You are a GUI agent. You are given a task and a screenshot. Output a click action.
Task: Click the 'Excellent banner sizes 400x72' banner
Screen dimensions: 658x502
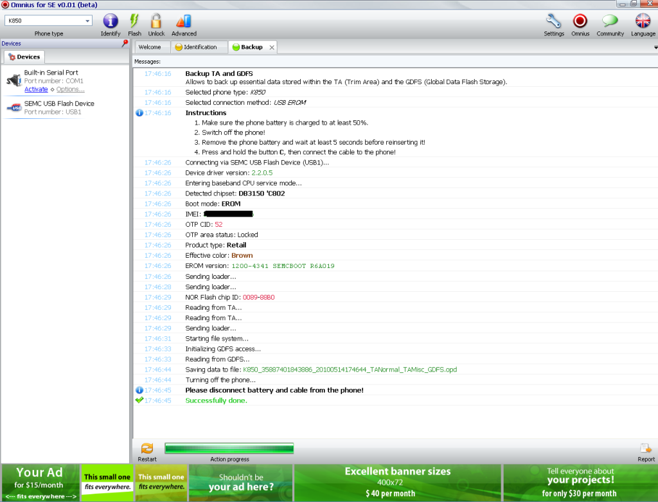coord(397,483)
